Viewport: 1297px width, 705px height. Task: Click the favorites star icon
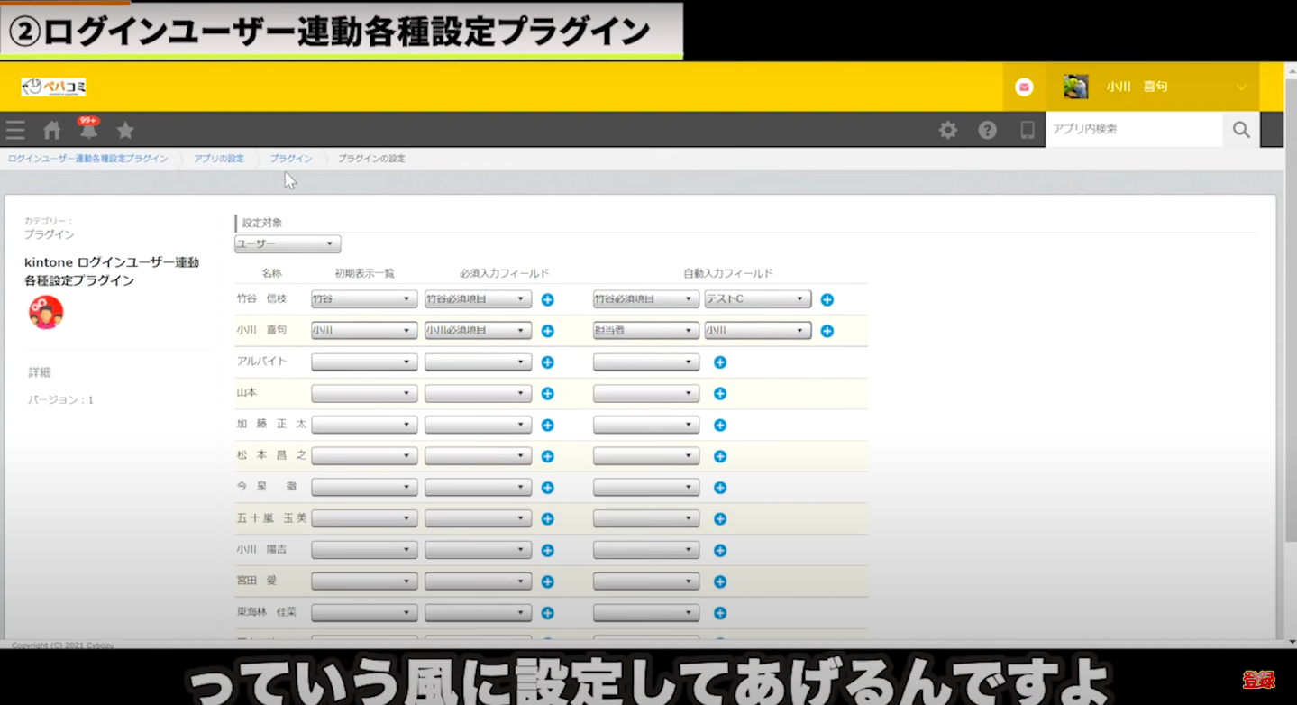point(125,130)
